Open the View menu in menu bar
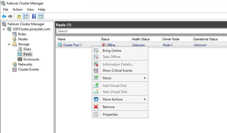The image size is (227, 133). click(x=30, y=10)
